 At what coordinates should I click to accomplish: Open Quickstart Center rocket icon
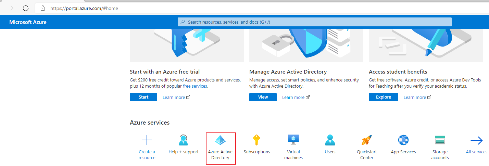(x=367, y=140)
